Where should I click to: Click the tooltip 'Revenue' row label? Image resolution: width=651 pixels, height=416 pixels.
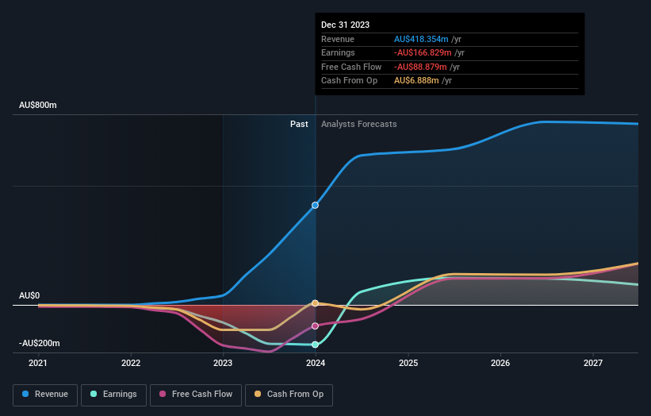pyautogui.click(x=338, y=39)
